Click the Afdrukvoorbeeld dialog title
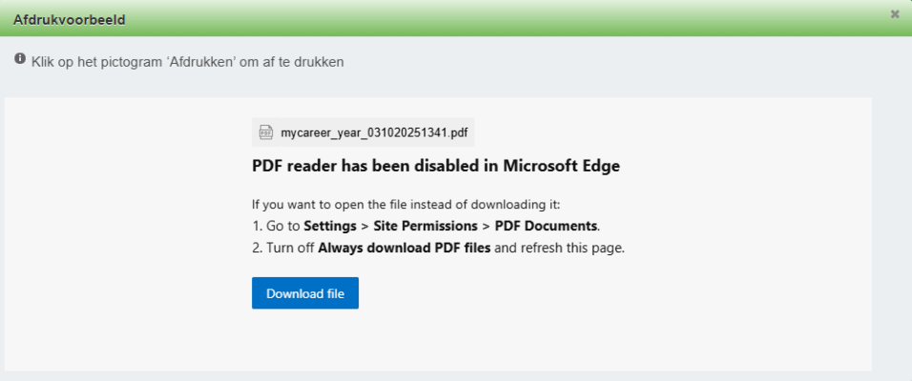The width and height of the screenshot is (912, 381). [69, 19]
